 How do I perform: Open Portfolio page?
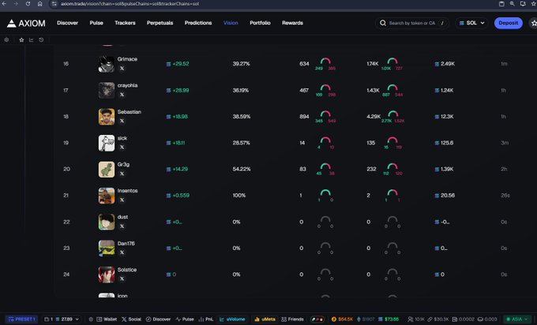coord(260,23)
